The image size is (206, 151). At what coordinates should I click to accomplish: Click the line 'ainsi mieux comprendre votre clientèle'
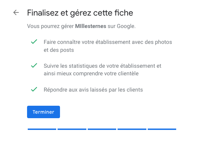tap(91, 74)
